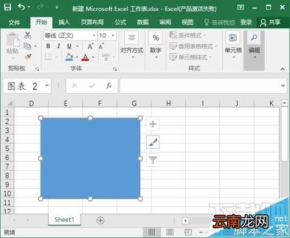The height and width of the screenshot is (238, 290).
Task: Open the 单元格 cells group
Action: pyautogui.click(x=233, y=45)
